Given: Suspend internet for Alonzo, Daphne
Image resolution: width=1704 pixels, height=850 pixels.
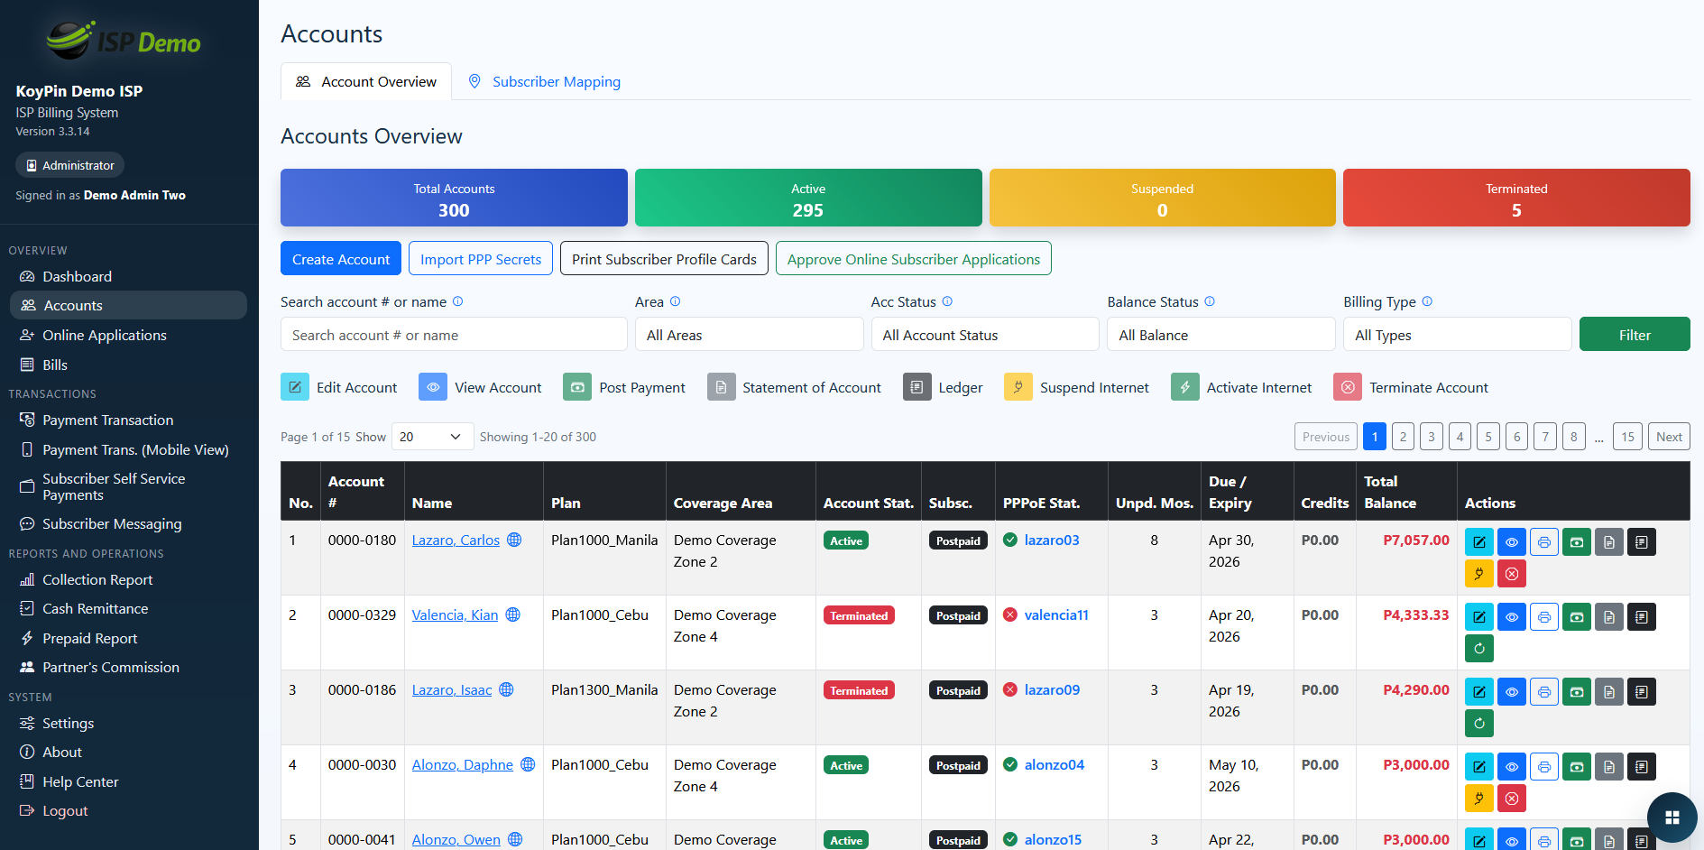Looking at the screenshot, I should (x=1479, y=798).
